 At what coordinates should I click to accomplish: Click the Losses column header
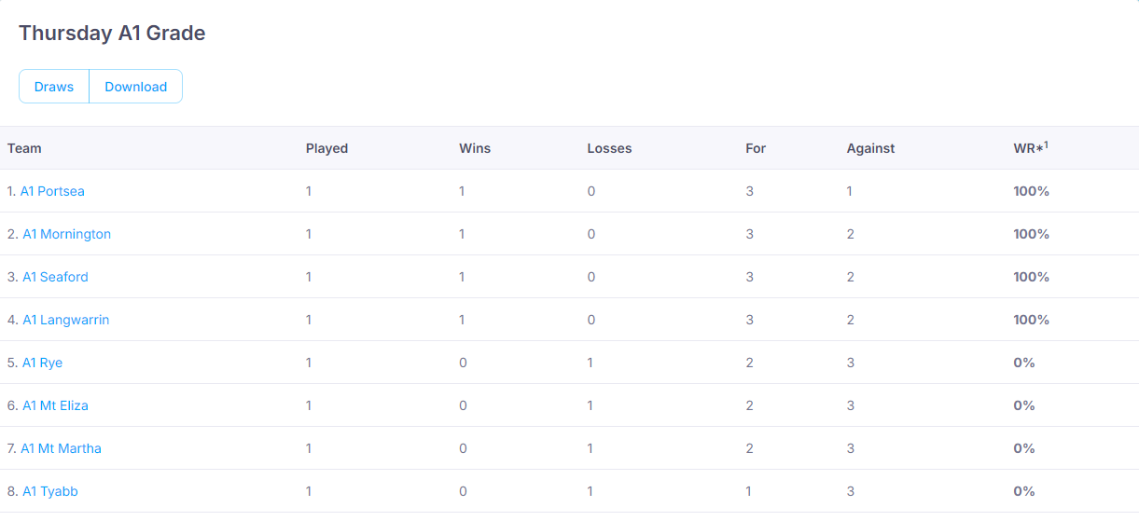pyautogui.click(x=609, y=148)
